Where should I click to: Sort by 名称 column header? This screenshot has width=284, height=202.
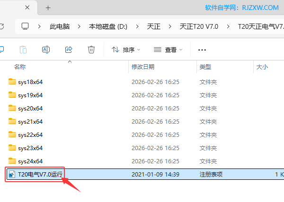(x=20, y=67)
